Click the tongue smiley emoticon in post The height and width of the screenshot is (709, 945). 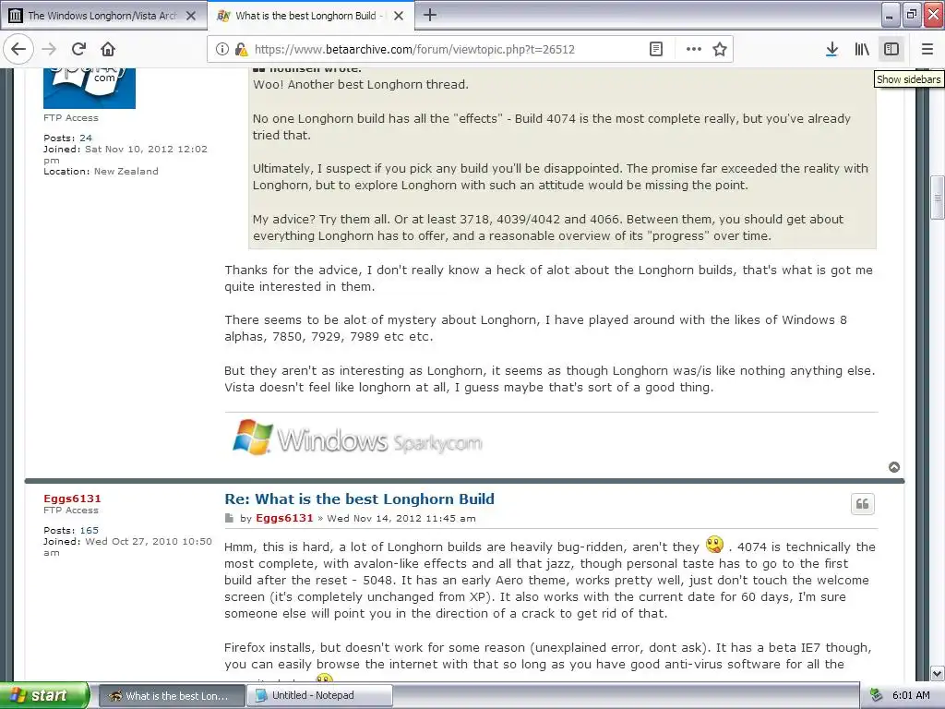pos(714,545)
